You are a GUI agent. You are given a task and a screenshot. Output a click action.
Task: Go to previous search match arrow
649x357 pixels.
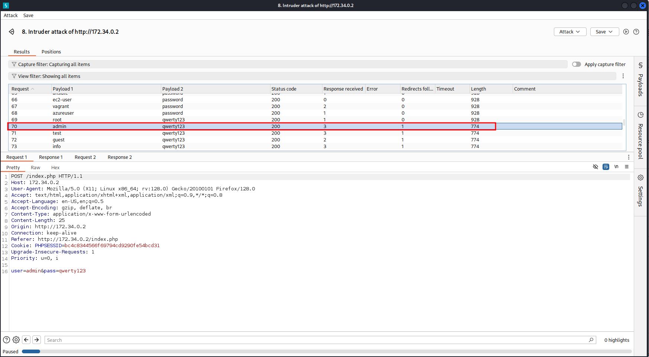[26, 340]
